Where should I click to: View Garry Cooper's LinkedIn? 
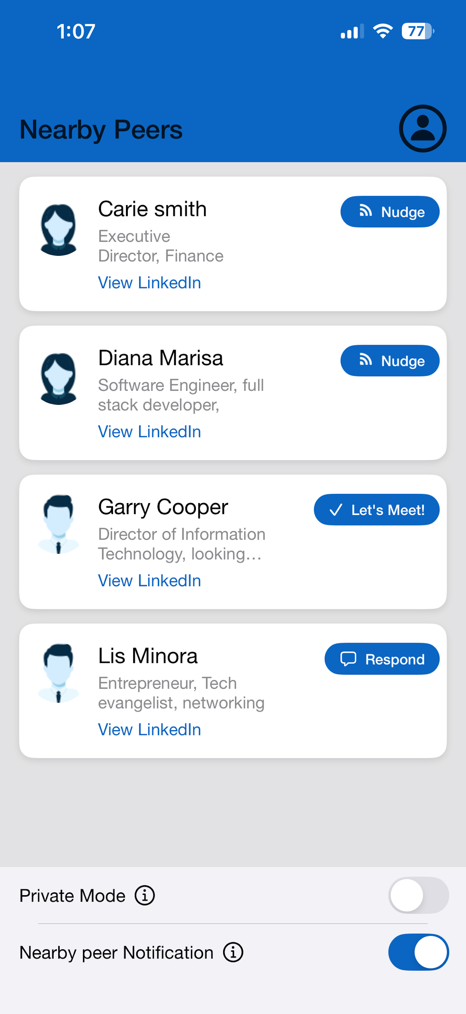pyautogui.click(x=149, y=581)
